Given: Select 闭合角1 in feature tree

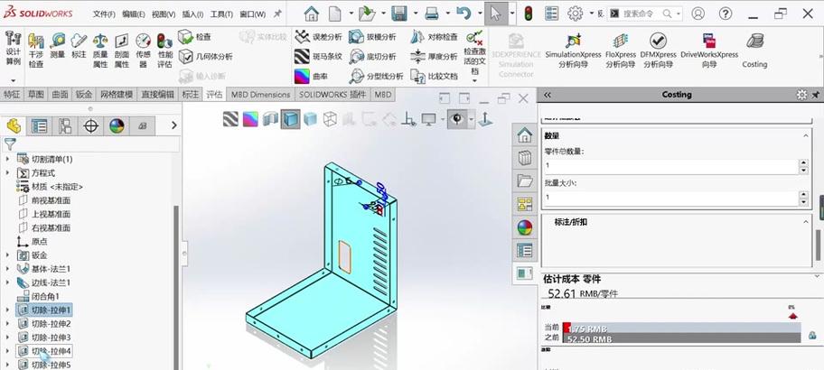Looking at the screenshot, I should point(46,296).
